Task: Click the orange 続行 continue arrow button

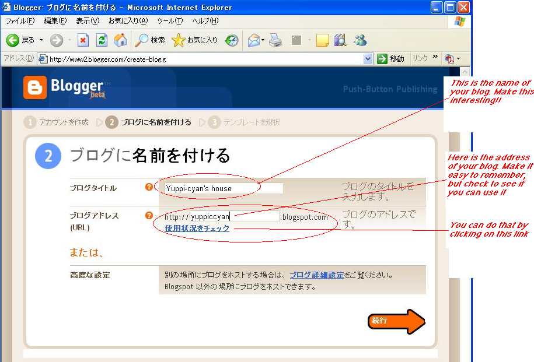Action: point(396,321)
